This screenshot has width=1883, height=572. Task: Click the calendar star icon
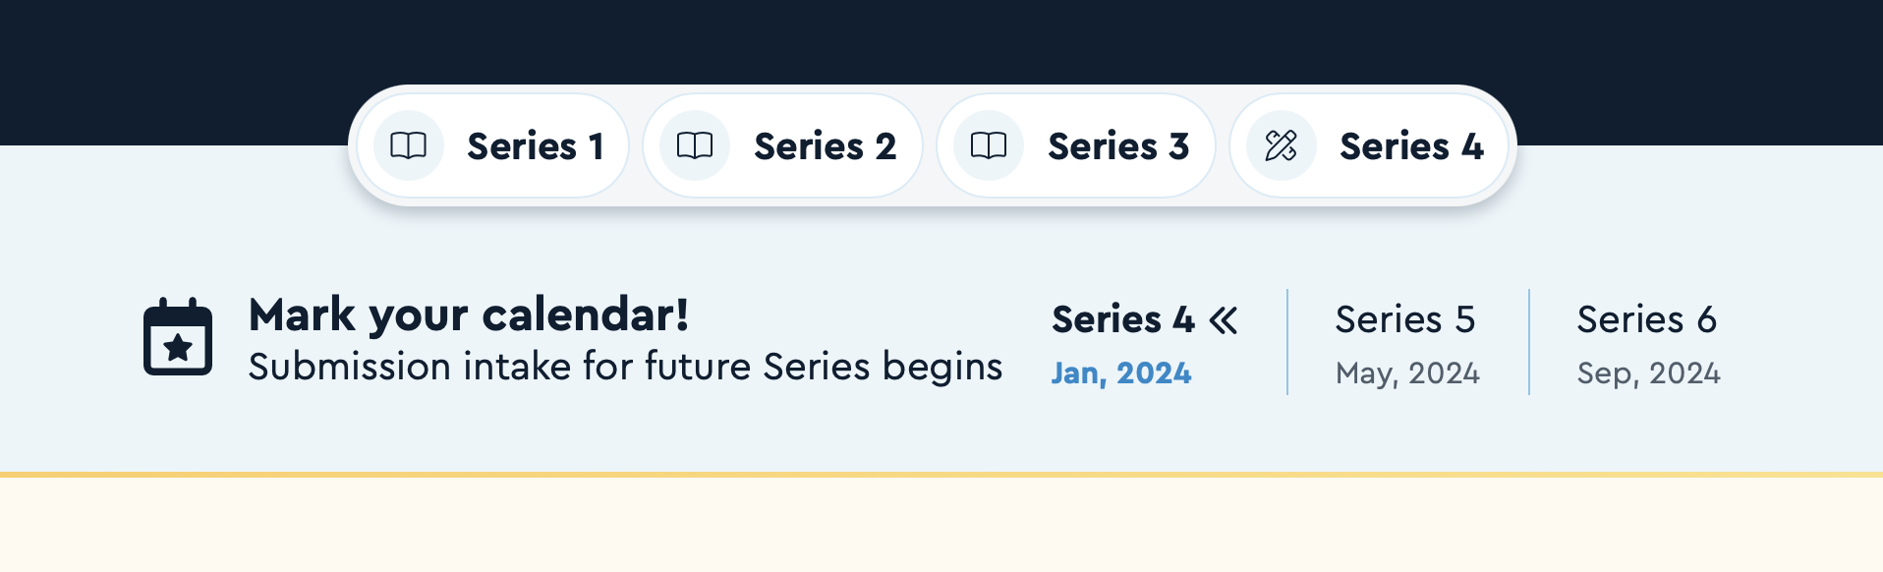178,337
